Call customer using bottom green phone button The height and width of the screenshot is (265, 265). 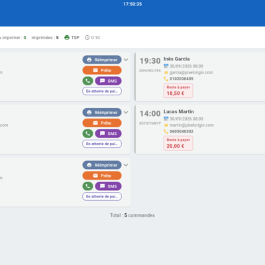pyautogui.click(x=87, y=186)
